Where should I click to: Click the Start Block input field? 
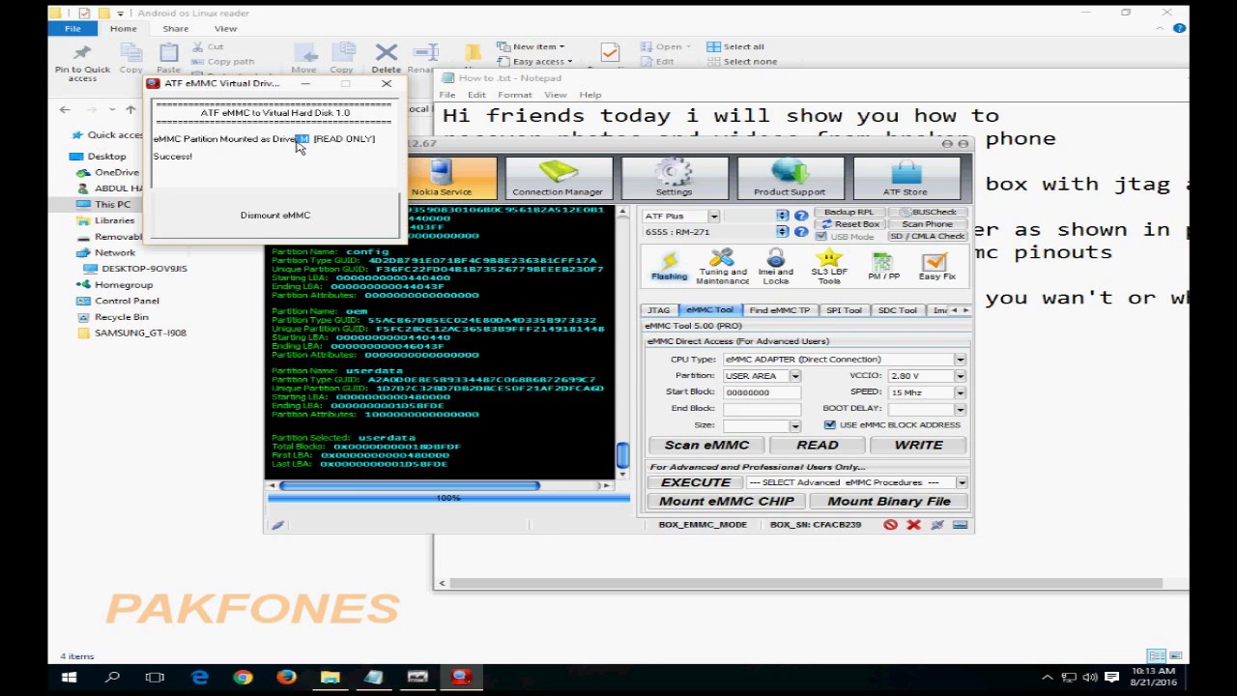[x=762, y=392]
